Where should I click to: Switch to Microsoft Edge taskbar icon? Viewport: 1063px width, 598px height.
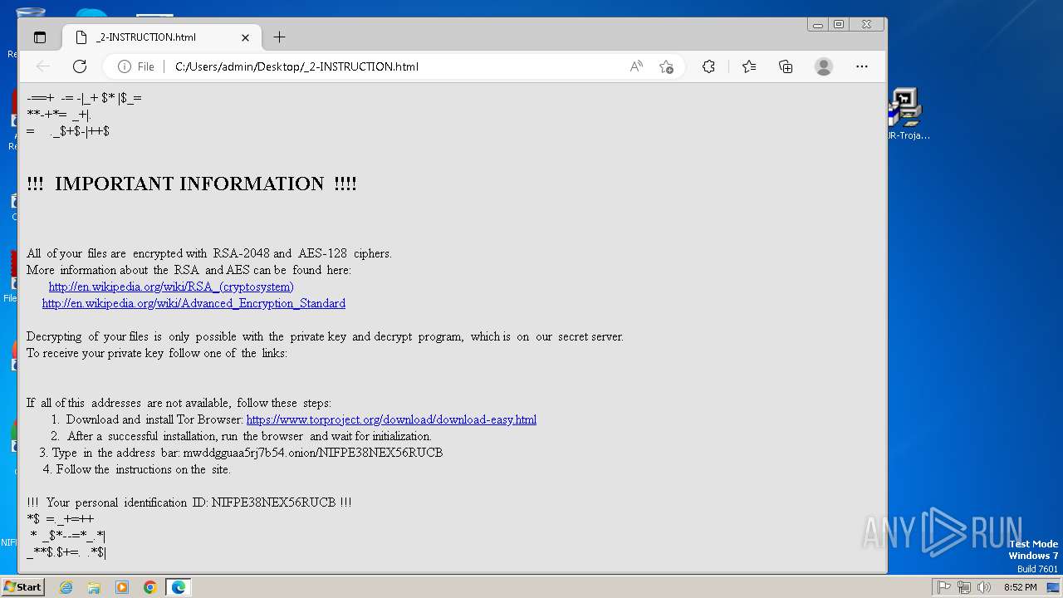pos(179,587)
